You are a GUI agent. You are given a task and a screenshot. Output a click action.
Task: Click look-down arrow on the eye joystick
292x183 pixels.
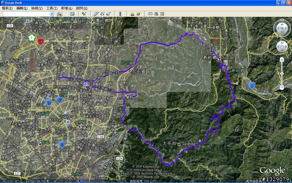pos(282,32)
